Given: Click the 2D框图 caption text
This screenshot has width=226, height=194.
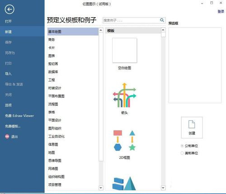Looking at the screenshot, I should pyautogui.click(x=124, y=158).
